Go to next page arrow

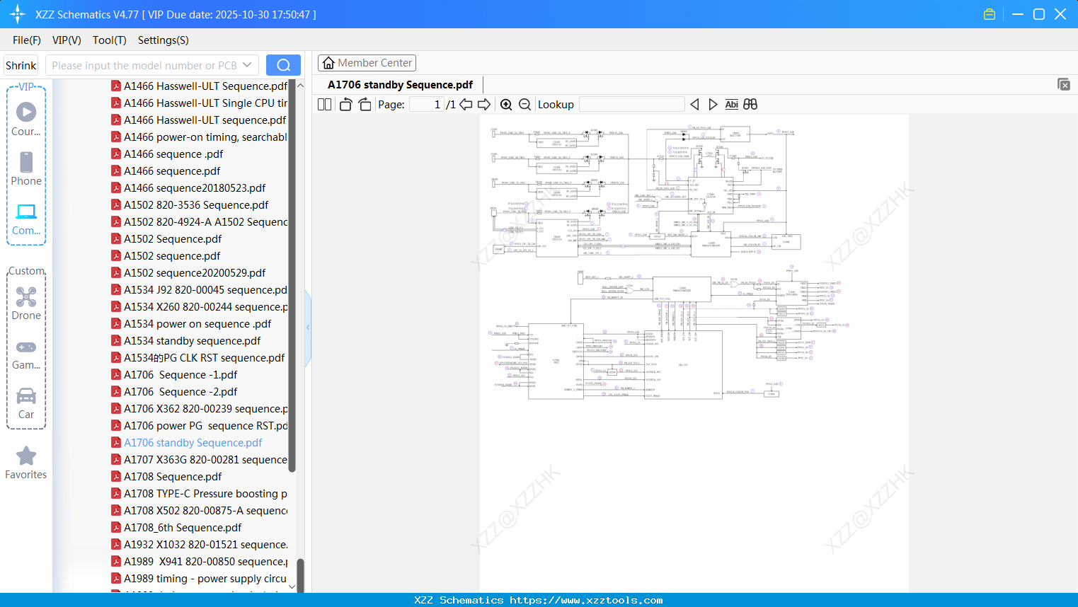pyautogui.click(x=484, y=105)
